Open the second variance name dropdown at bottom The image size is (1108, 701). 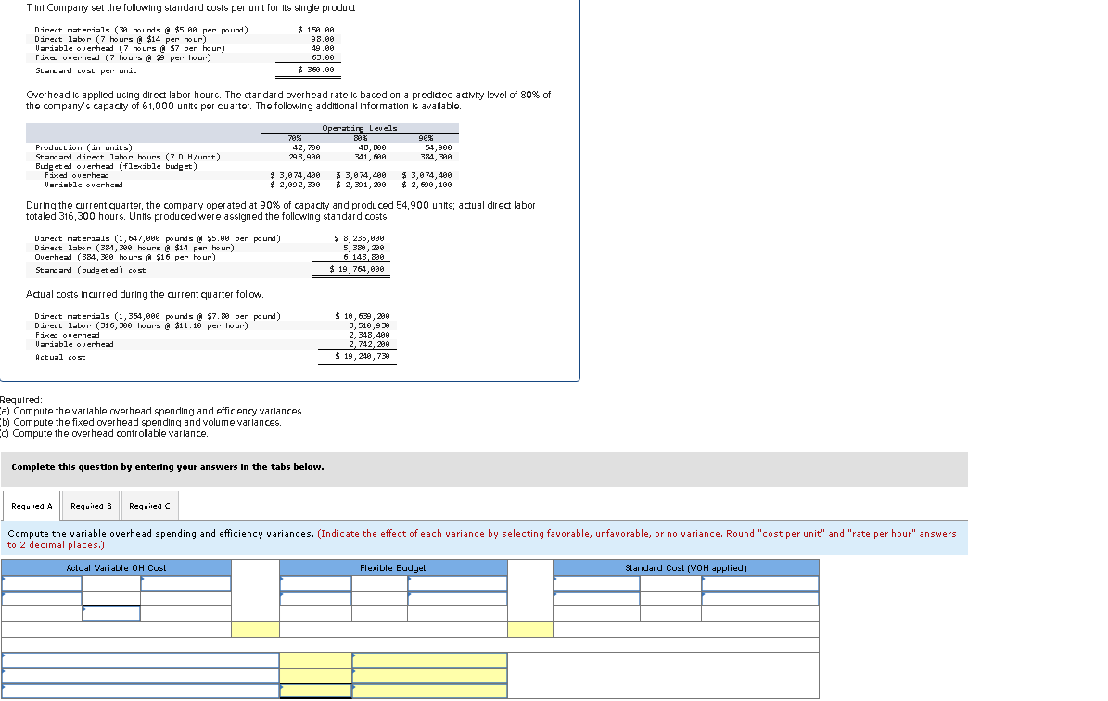pyautogui.click(x=141, y=676)
